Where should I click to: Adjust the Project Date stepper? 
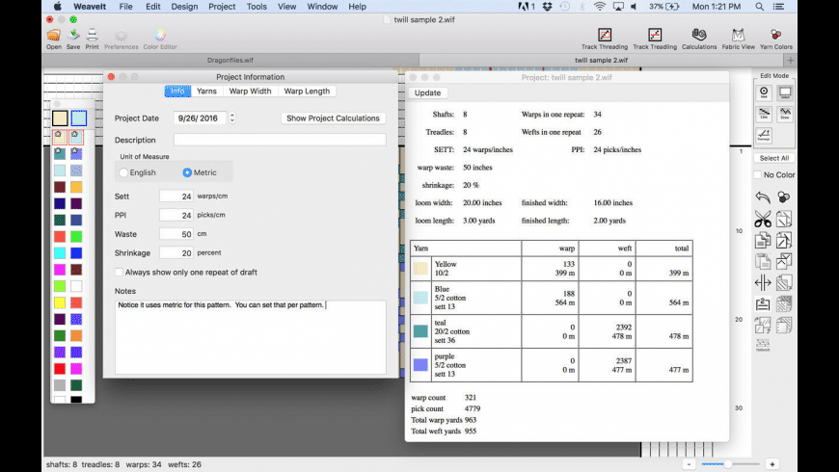point(231,118)
